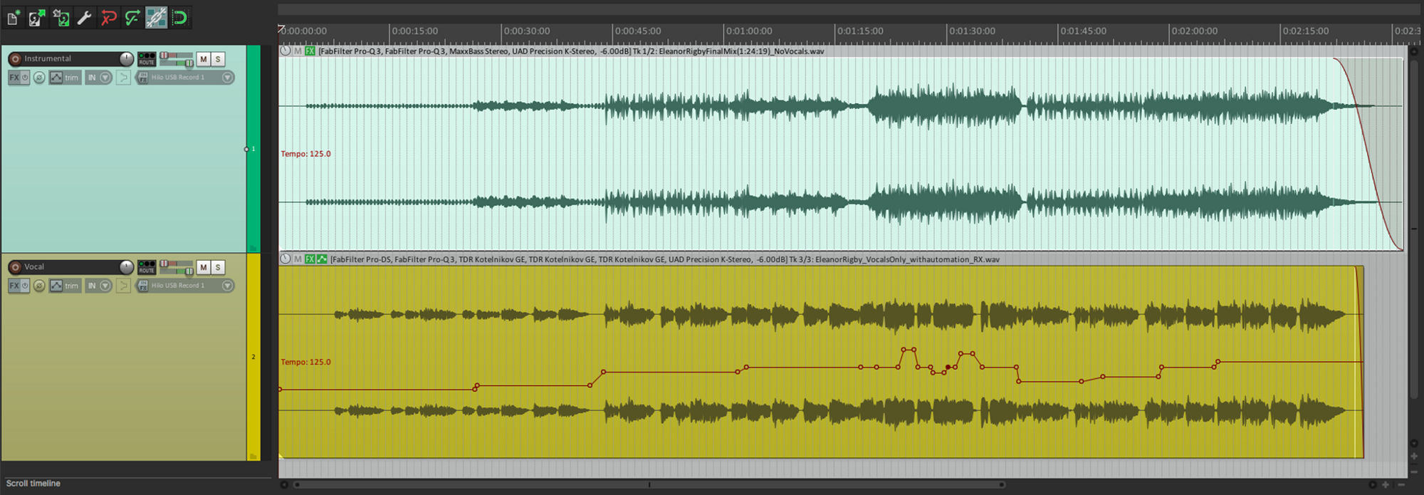Click the Save Project disk icon
This screenshot has width=1424, height=495.
pos(61,18)
